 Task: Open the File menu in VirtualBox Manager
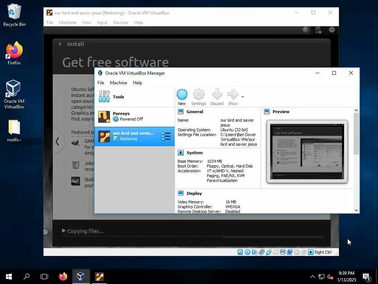click(x=101, y=82)
